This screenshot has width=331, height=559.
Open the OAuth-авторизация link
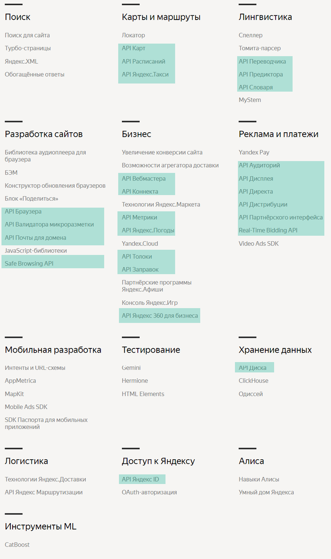pos(149,492)
